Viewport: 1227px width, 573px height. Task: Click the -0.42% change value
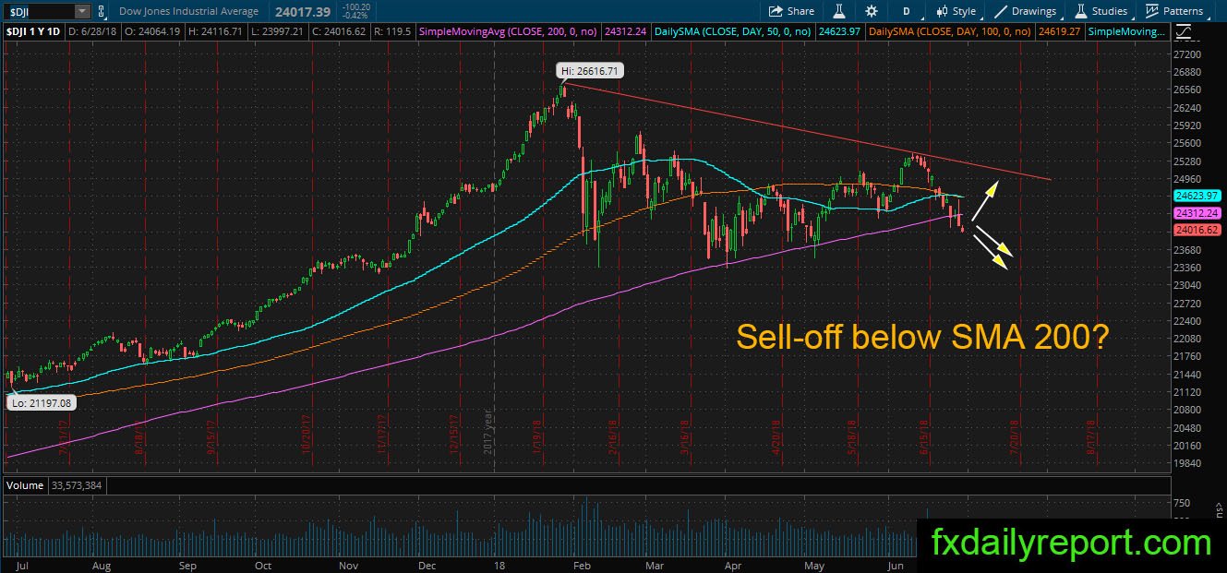tap(355, 15)
